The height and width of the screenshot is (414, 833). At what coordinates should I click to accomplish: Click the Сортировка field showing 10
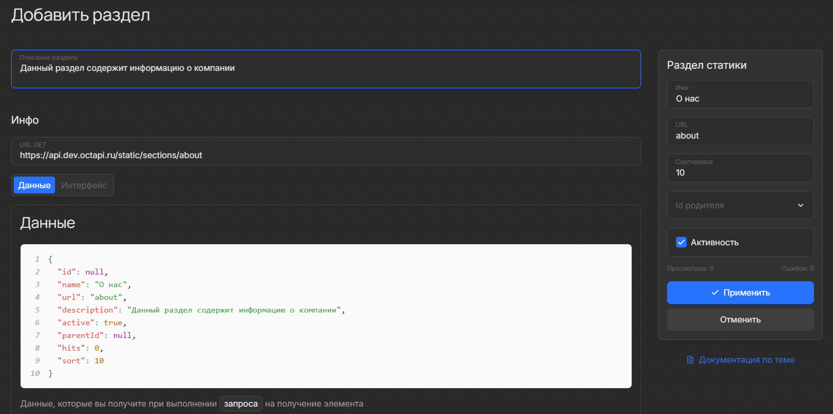pos(740,172)
